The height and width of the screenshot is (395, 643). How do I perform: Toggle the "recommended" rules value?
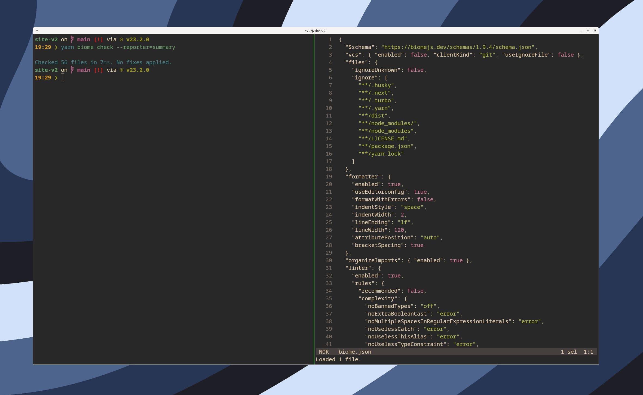point(416,291)
